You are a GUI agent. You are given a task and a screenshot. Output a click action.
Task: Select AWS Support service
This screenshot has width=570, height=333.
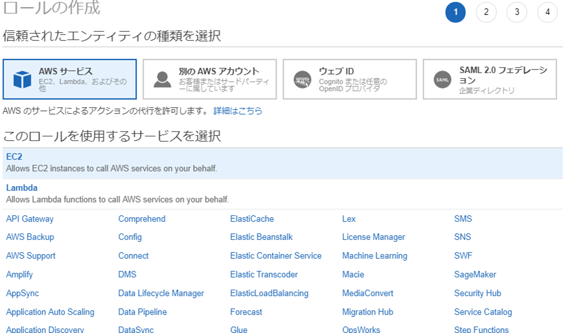(x=31, y=256)
